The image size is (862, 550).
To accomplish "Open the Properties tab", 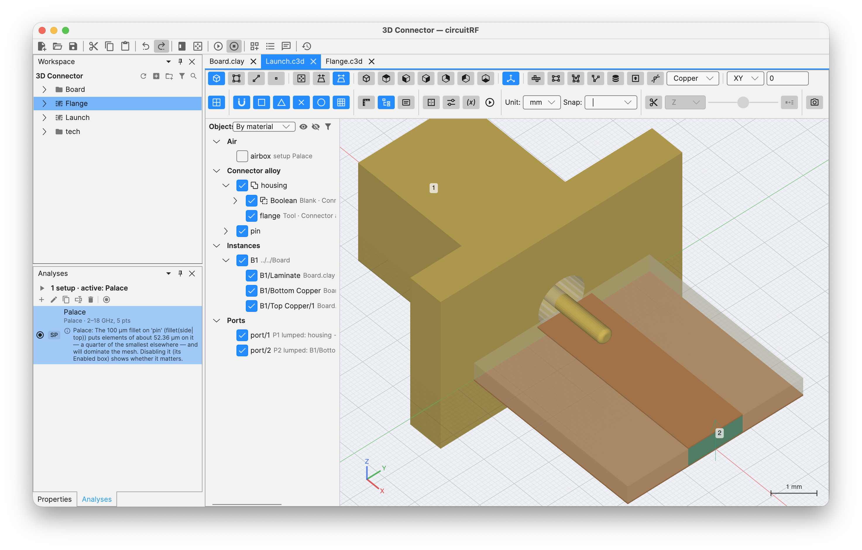I will pyautogui.click(x=54, y=499).
